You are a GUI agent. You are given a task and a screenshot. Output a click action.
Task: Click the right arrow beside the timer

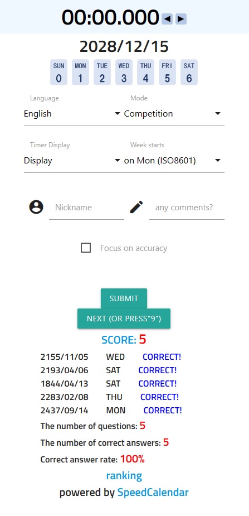180,19
